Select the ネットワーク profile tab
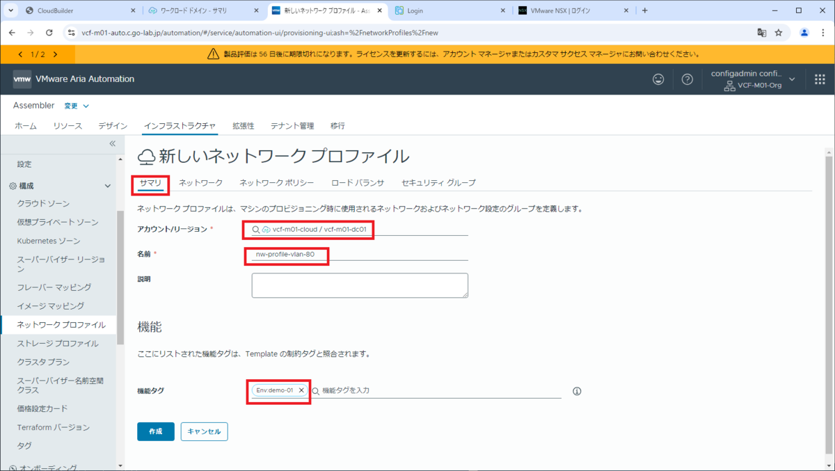 click(x=200, y=182)
